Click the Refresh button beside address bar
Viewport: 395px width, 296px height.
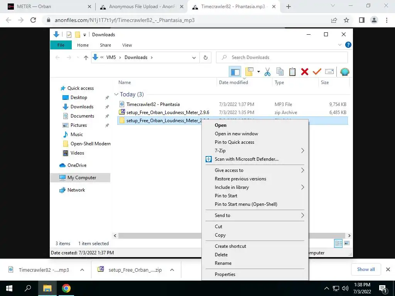[206, 58]
